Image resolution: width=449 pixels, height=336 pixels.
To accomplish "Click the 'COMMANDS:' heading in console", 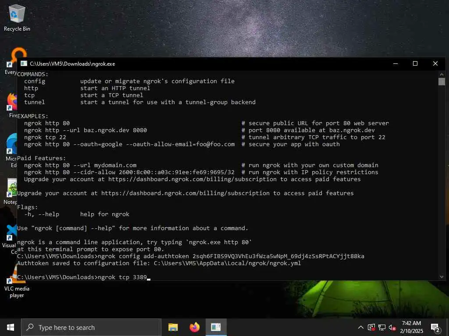I will (32, 74).
